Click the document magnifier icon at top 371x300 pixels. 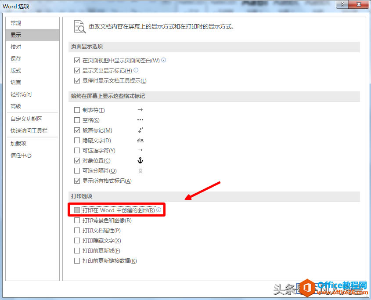click(x=80, y=26)
